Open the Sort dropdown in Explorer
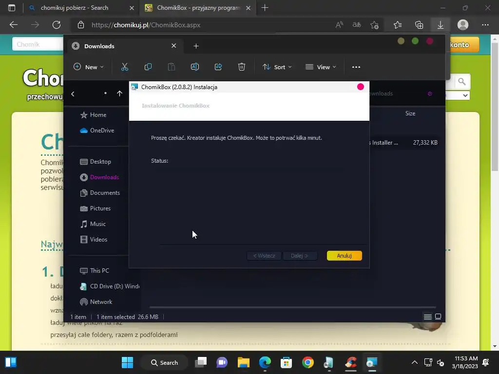Viewport: 499px width, 374px height. coord(277,67)
